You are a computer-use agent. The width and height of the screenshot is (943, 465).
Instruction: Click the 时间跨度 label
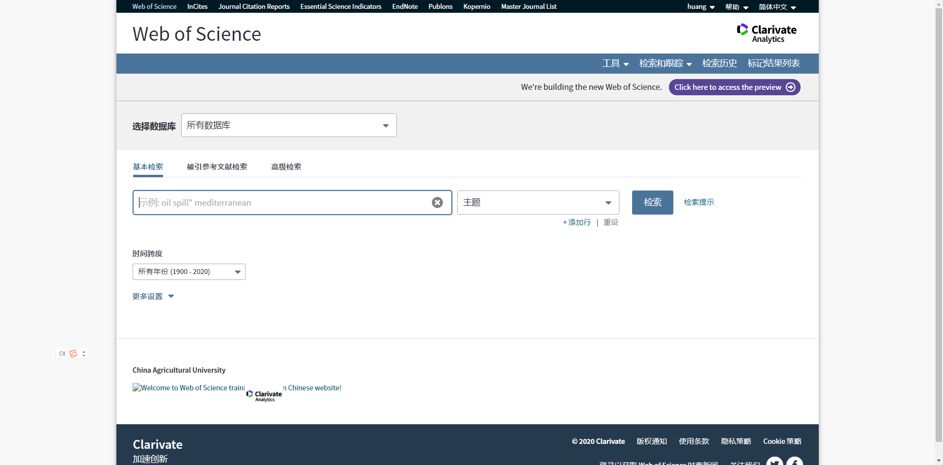pos(147,254)
